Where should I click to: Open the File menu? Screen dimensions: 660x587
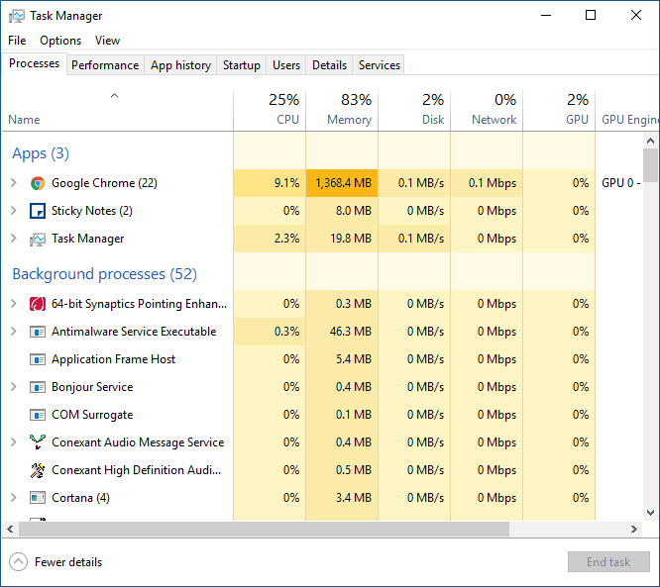coord(17,41)
